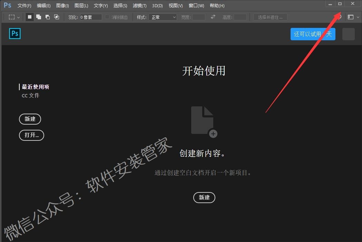Image resolution: width=362 pixels, height=242 pixels.
Task: Toggle the 消除锯齿 anti-alias checkbox
Action: [x=107, y=17]
